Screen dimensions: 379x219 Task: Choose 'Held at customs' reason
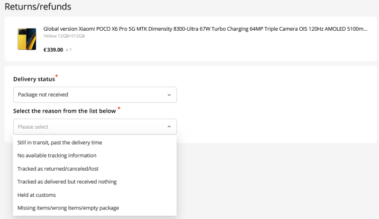(95, 195)
